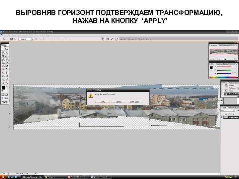
Task: Open the status bar info arrow menu
Action: (35, 173)
